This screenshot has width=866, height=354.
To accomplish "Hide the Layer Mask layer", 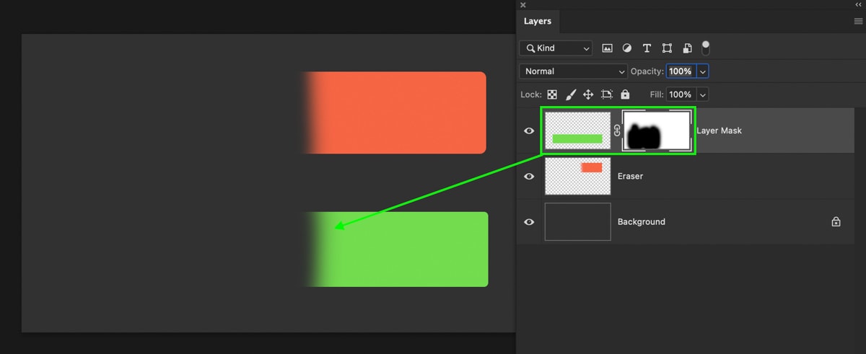I will tap(529, 131).
